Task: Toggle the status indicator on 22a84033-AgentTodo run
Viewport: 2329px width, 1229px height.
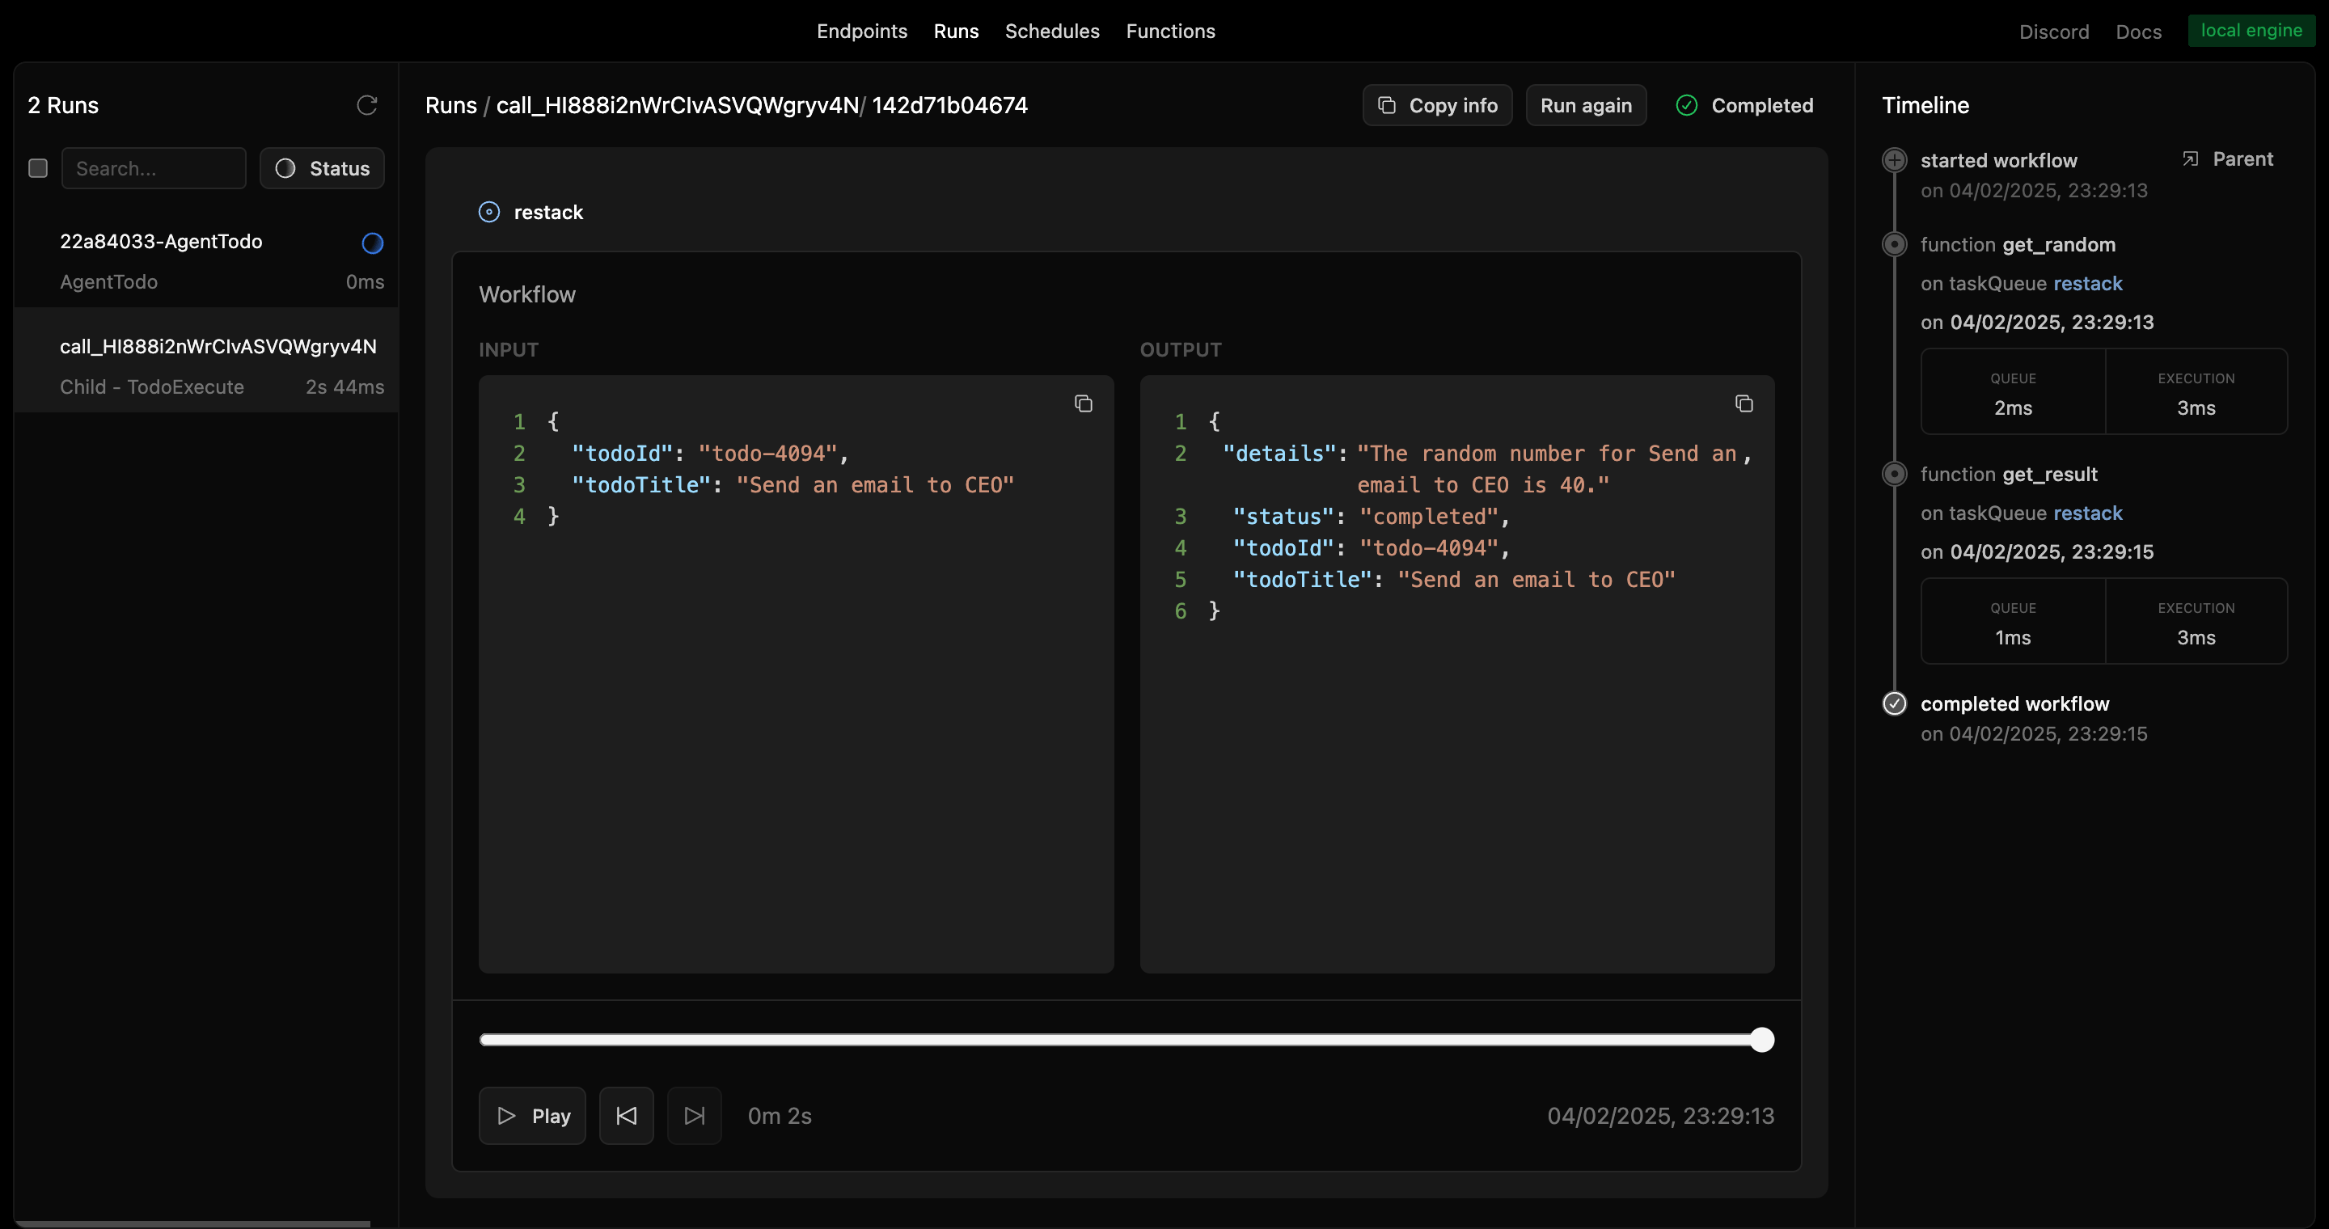Action: tap(372, 243)
